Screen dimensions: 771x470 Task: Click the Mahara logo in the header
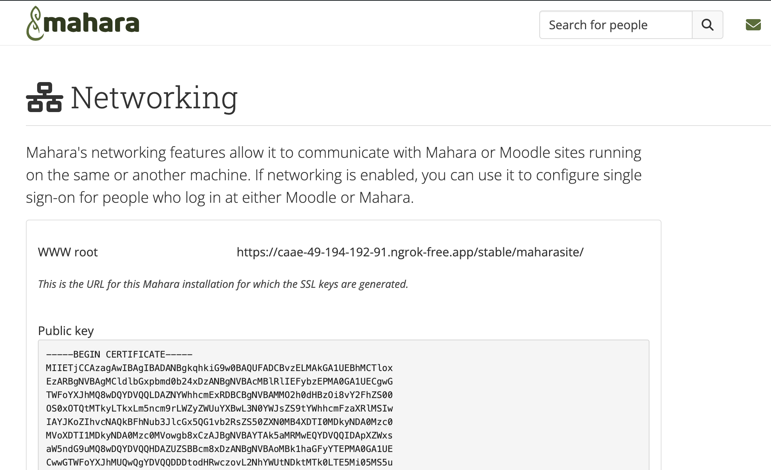[83, 23]
